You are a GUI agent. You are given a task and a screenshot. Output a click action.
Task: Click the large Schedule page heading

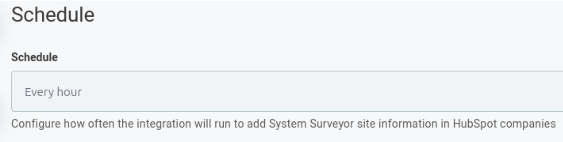[53, 15]
